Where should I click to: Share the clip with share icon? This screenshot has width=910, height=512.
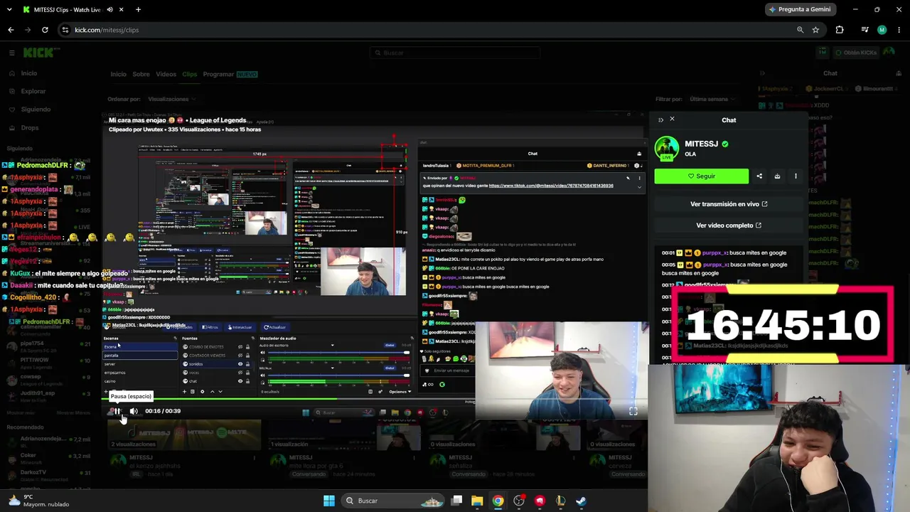(x=759, y=176)
